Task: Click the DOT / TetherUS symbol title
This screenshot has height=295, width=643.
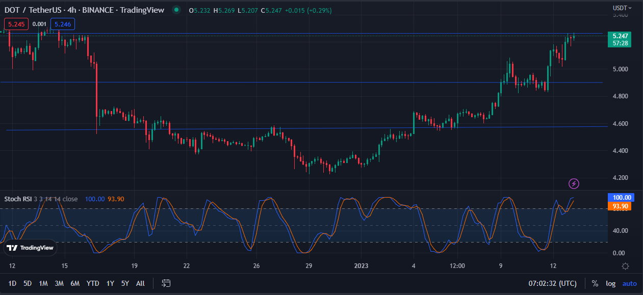Action: (33, 10)
